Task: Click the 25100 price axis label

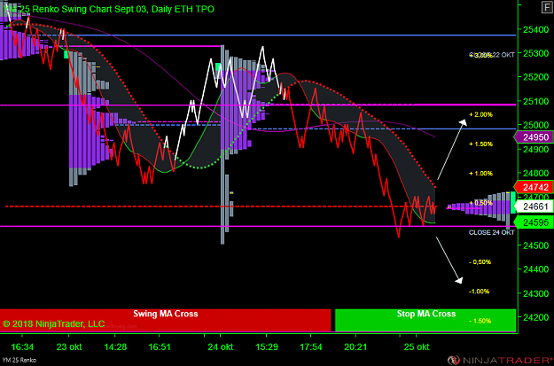Action: pyautogui.click(x=535, y=101)
